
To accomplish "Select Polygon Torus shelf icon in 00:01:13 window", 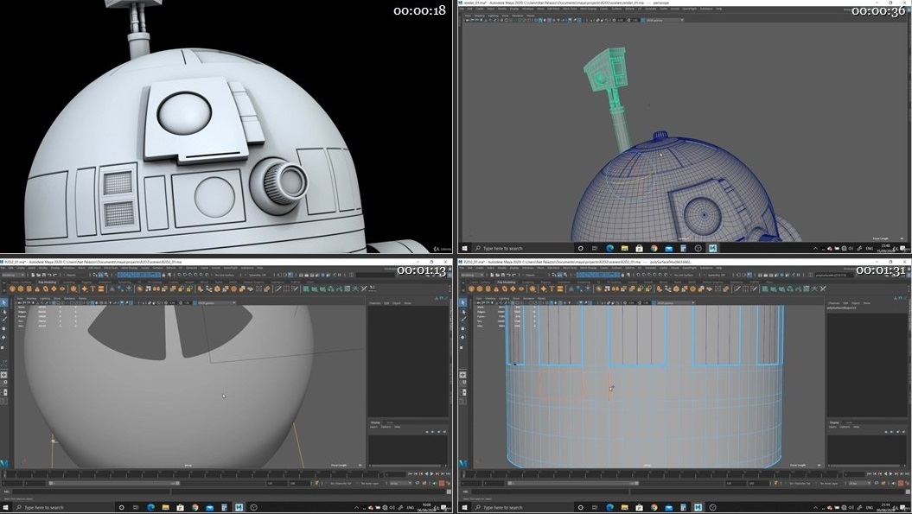I will (x=45, y=289).
